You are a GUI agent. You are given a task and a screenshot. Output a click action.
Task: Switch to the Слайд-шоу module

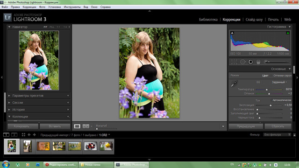[x=254, y=20]
